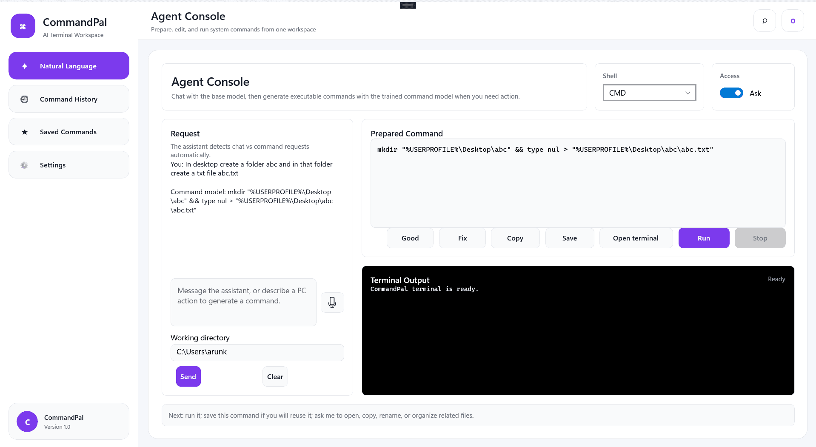This screenshot has height=447, width=816.
Task: Click the gear icon beside Settings
Action: (x=24, y=165)
